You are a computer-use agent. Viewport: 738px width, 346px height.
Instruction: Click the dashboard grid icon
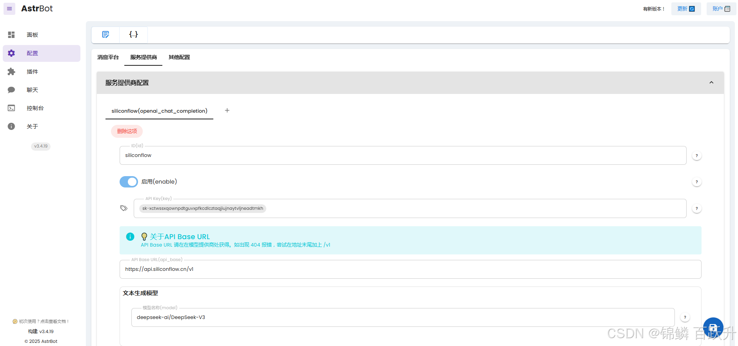(x=11, y=35)
